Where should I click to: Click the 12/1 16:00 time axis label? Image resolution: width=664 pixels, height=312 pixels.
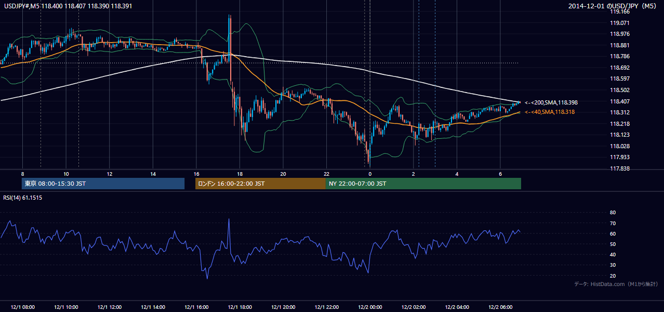(x=196, y=307)
